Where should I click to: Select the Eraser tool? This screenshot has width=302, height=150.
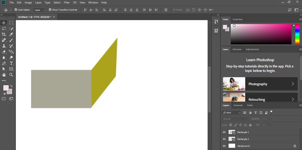coord(4,52)
